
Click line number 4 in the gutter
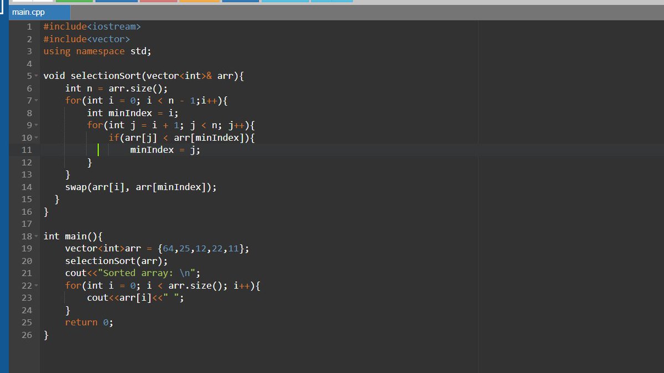click(29, 64)
